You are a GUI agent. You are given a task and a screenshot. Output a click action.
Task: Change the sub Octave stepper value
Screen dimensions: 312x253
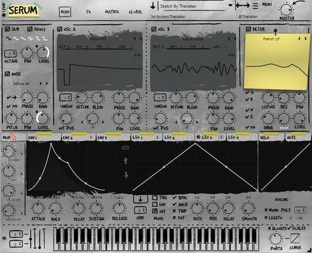point(10,54)
